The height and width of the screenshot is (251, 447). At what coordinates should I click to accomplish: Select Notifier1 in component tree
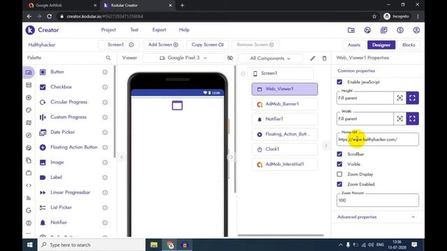point(284,119)
